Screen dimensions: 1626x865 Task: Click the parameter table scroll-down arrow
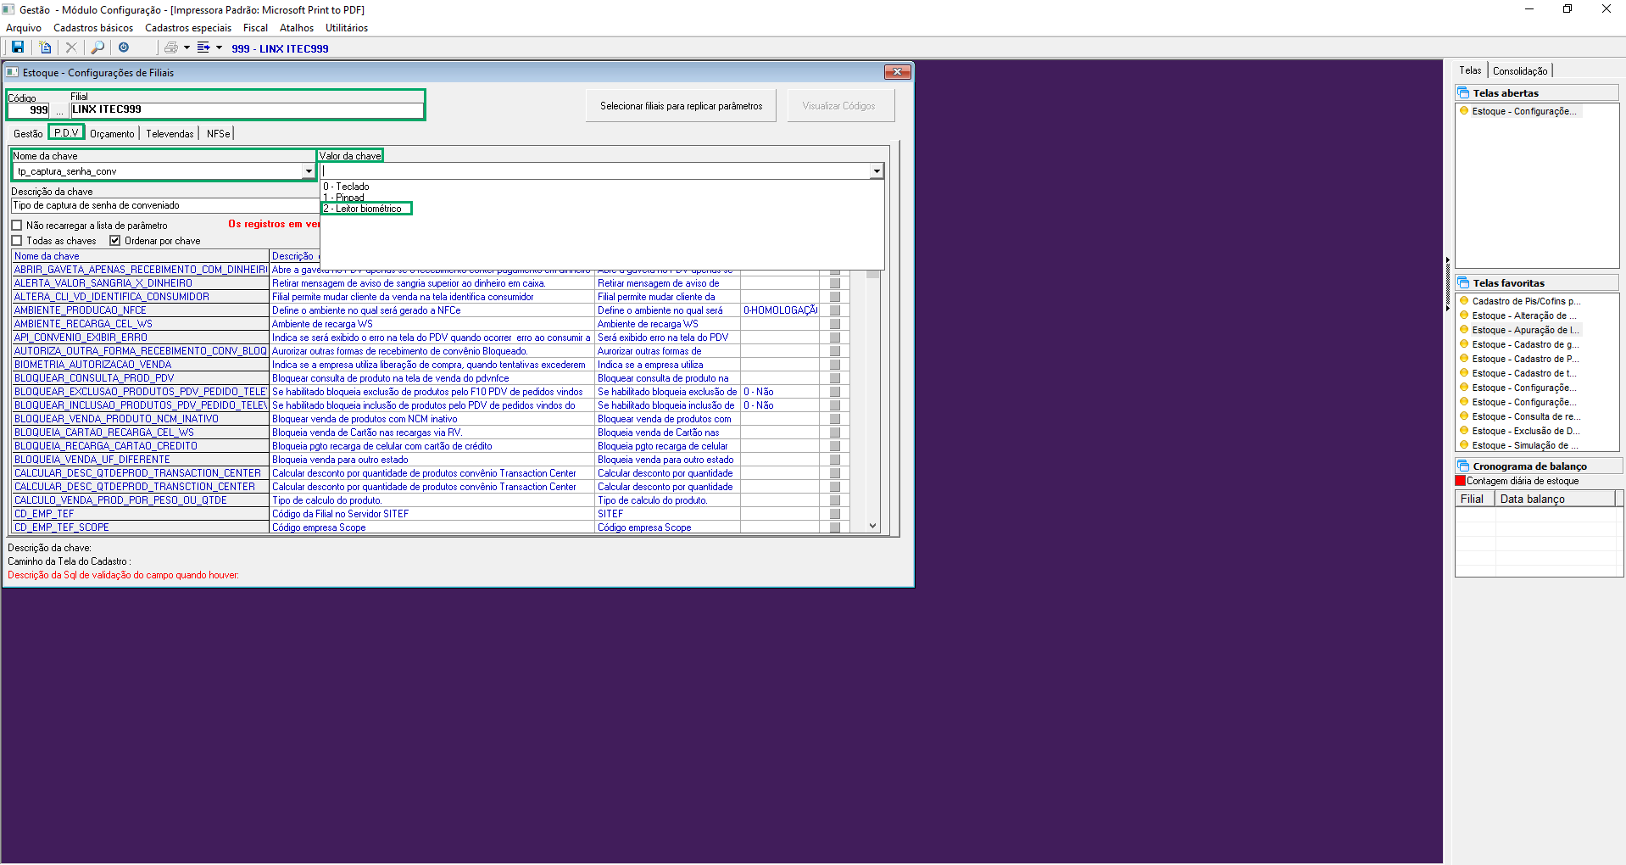pos(872,526)
